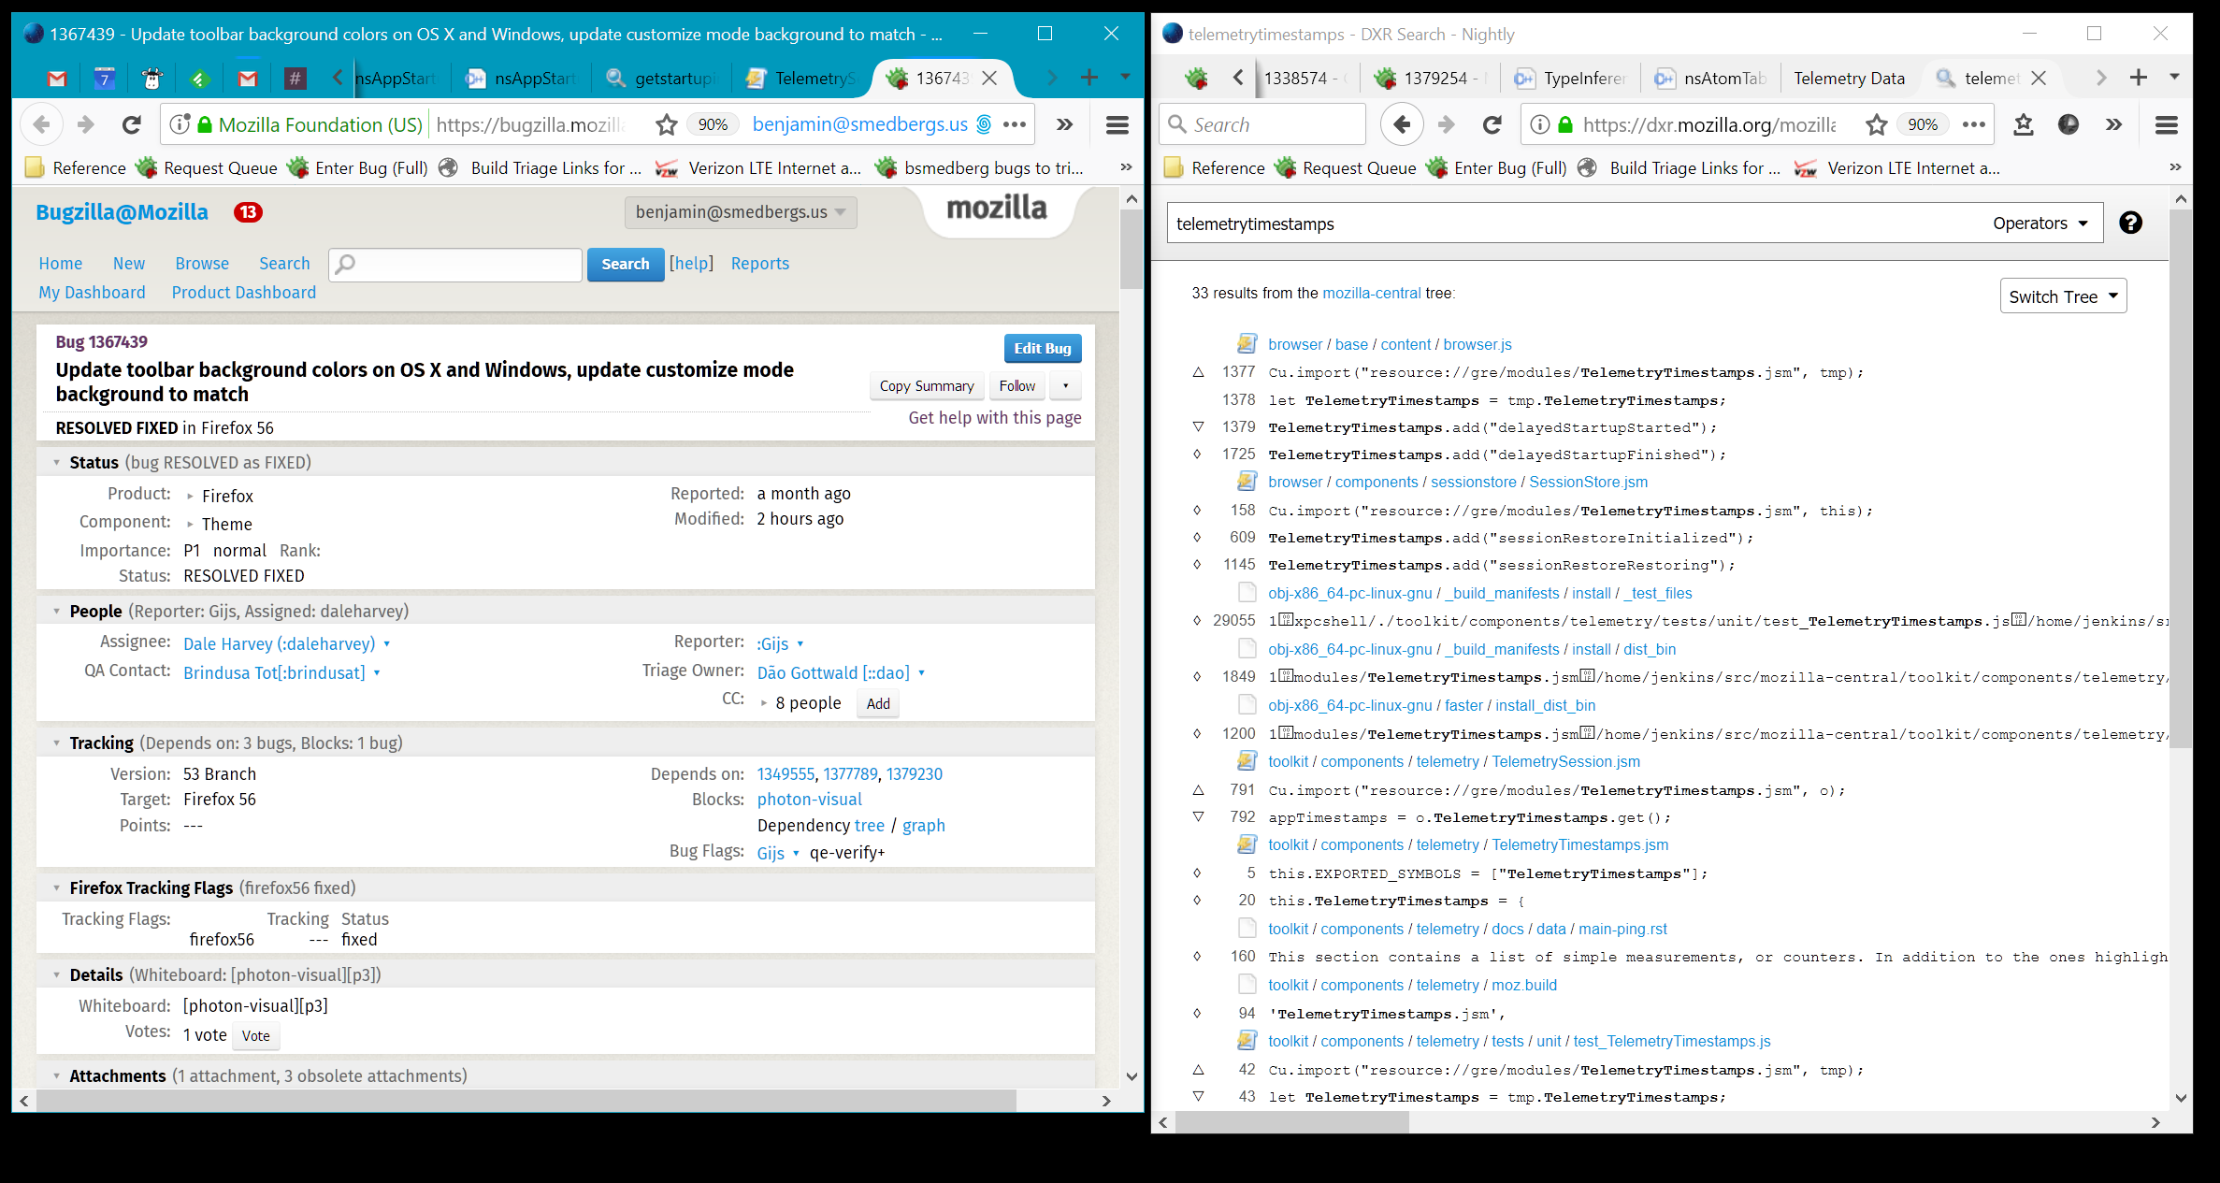2220x1183 pixels.
Task: Click the blue Search button in Bugzilla
Action: [626, 265]
